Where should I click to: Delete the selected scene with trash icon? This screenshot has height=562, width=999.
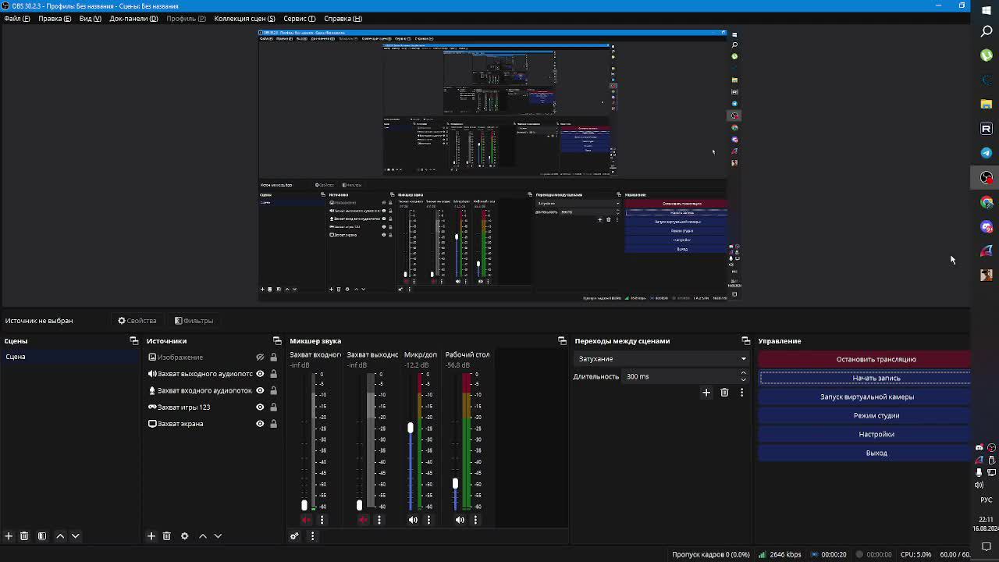[x=24, y=536]
